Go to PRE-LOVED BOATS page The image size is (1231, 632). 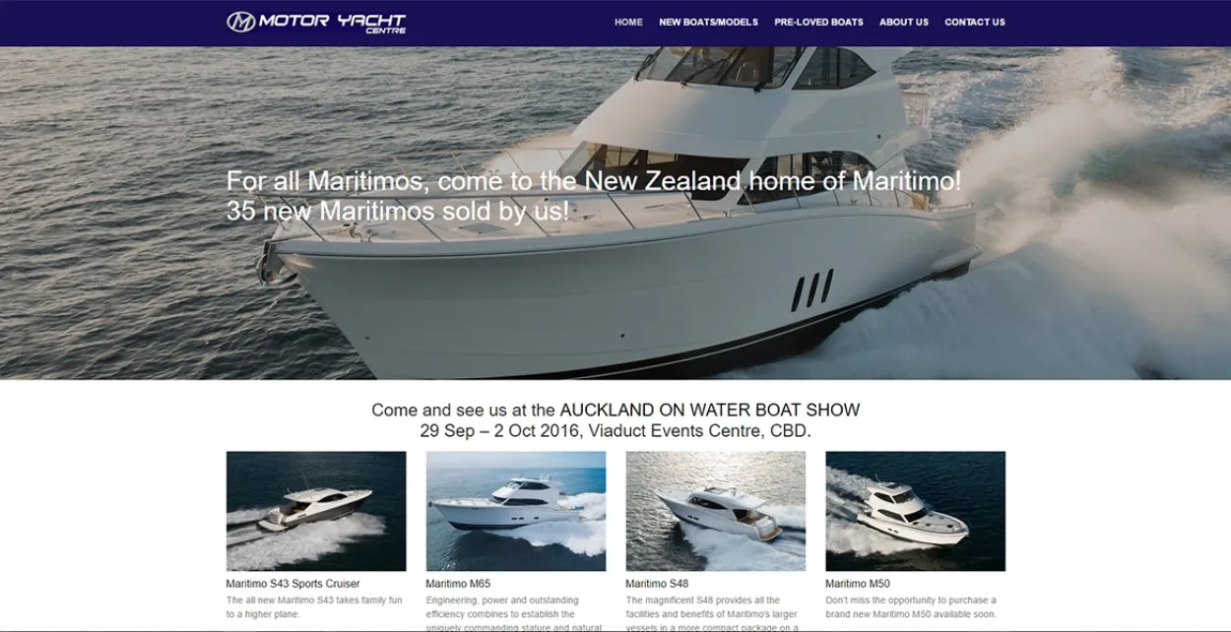[818, 22]
